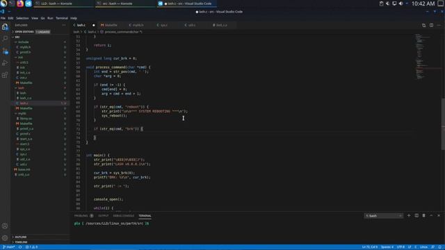This screenshot has height=250, width=445.
Task: Click the Ln, Col cursor position indicator
Action: tap(370, 247)
